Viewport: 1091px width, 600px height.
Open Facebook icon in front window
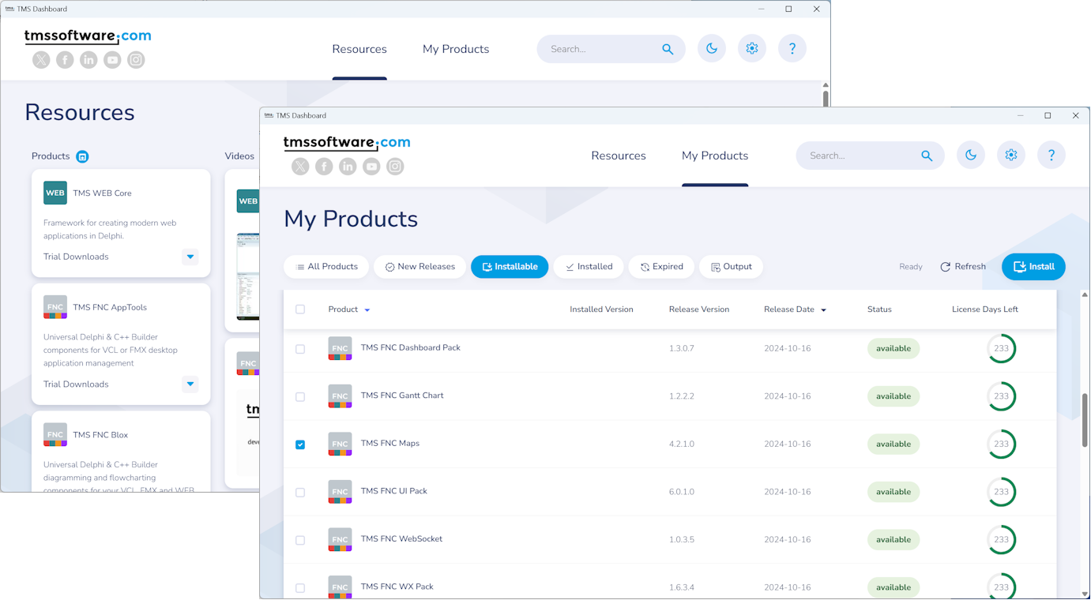click(x=324, y=167)
